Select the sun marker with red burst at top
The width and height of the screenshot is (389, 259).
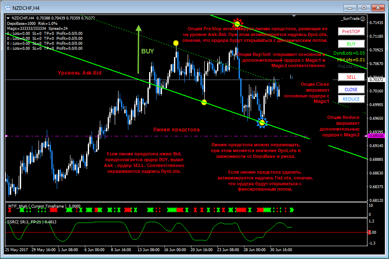237,24
